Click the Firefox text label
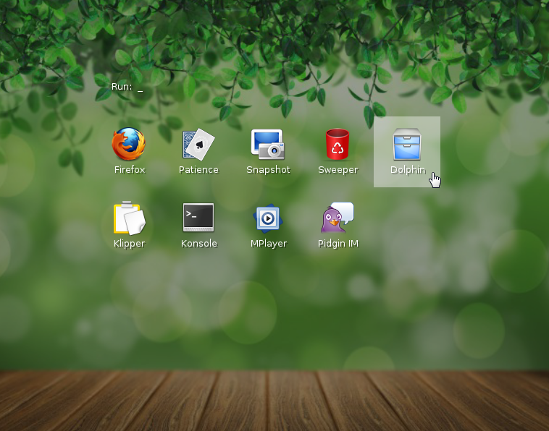Screen dimensions: 549x431 point(130,170)
